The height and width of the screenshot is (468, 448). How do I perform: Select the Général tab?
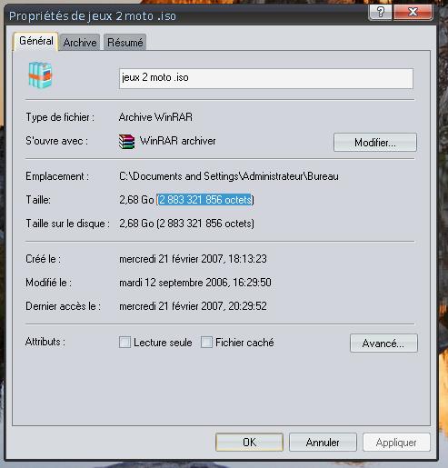pyautogui.click(x=36, y=41)
